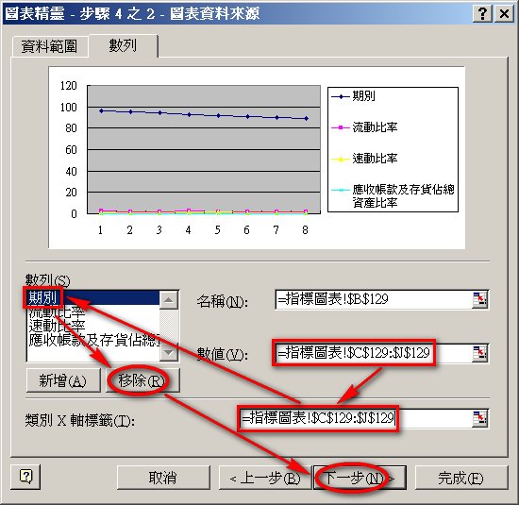
Task: Close the 圖表精靈 dialog
Action: [x=504, y=14]
